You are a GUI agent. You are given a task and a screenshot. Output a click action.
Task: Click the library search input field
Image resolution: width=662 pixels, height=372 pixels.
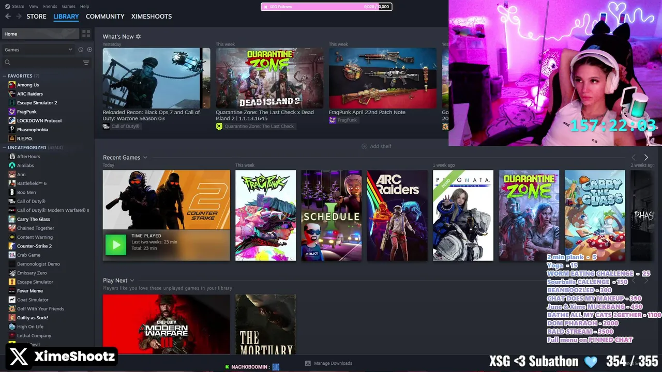[46, 63]
